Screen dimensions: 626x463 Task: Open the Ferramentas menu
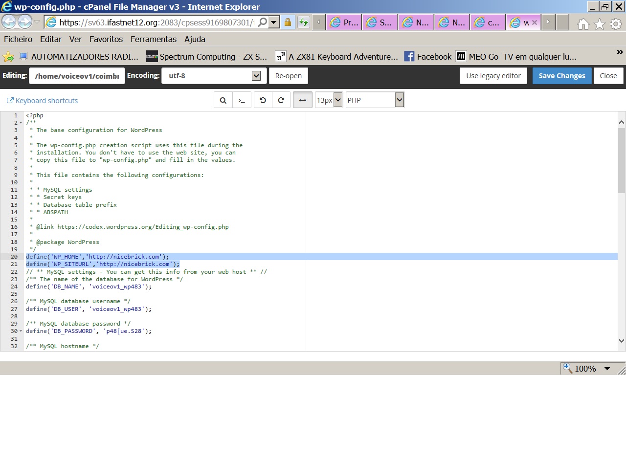(154, 39)
